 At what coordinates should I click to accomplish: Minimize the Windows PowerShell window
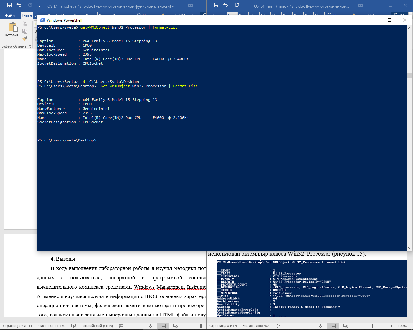375,20
